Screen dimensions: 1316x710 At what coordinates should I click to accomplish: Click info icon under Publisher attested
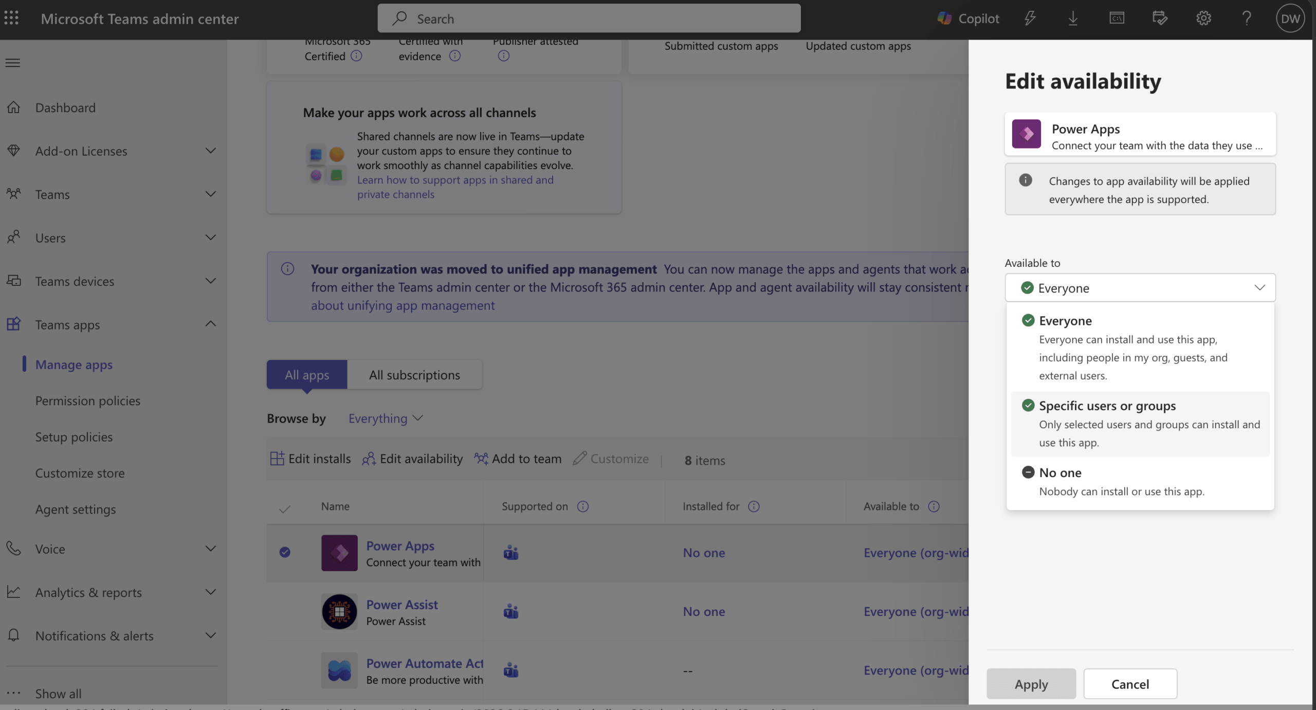point(504,56)
